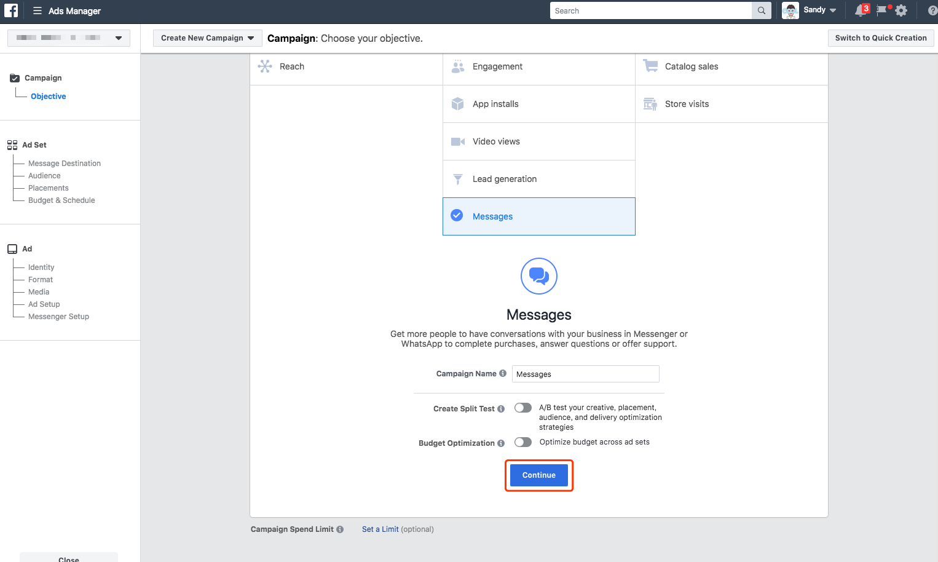Click the Close button in sidebar
Viewport: 938px width, 562px height.
click(x=69, y=558)
